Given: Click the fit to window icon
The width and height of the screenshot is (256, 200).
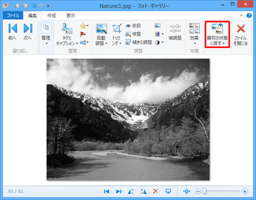Looking at the screenshot, I should tap(187, 191).
